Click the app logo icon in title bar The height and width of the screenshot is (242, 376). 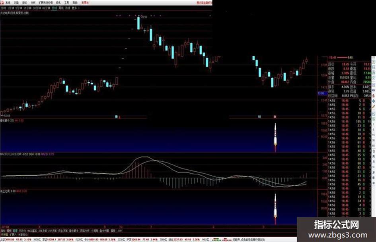[x=2, y=3]
